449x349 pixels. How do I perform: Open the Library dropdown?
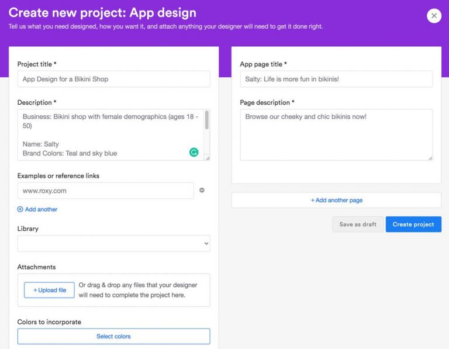click(x=113, y=243)
